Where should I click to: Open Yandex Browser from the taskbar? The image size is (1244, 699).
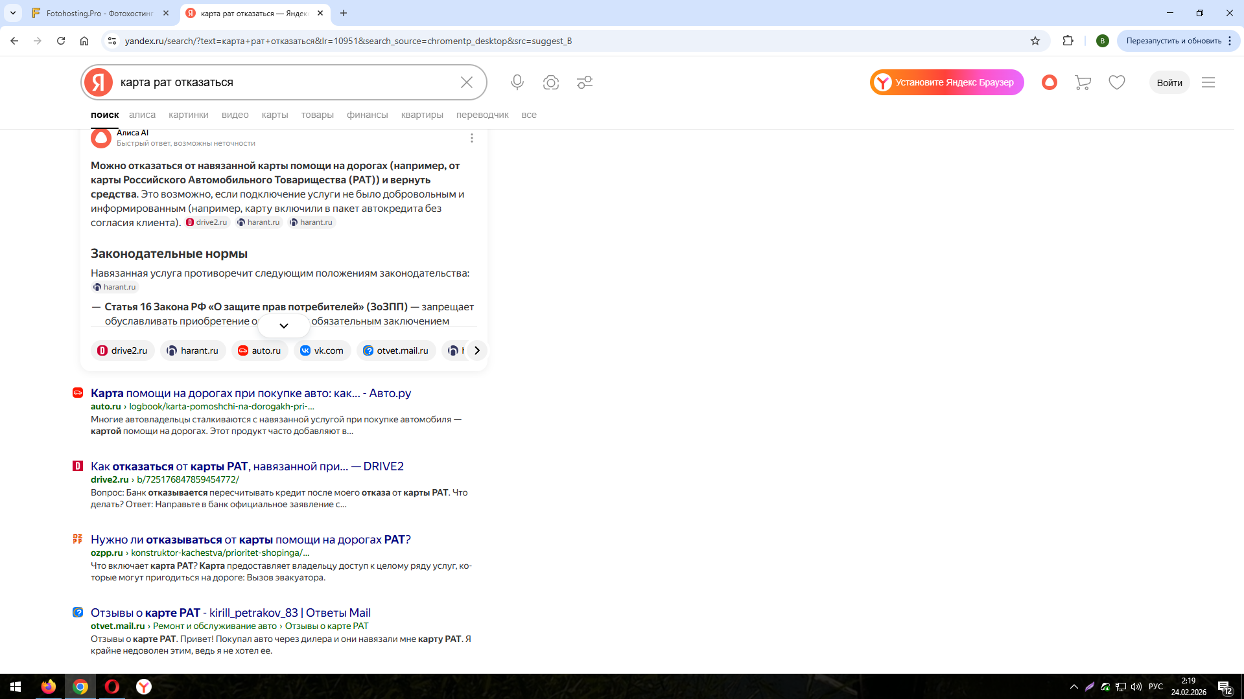point(144,687)
